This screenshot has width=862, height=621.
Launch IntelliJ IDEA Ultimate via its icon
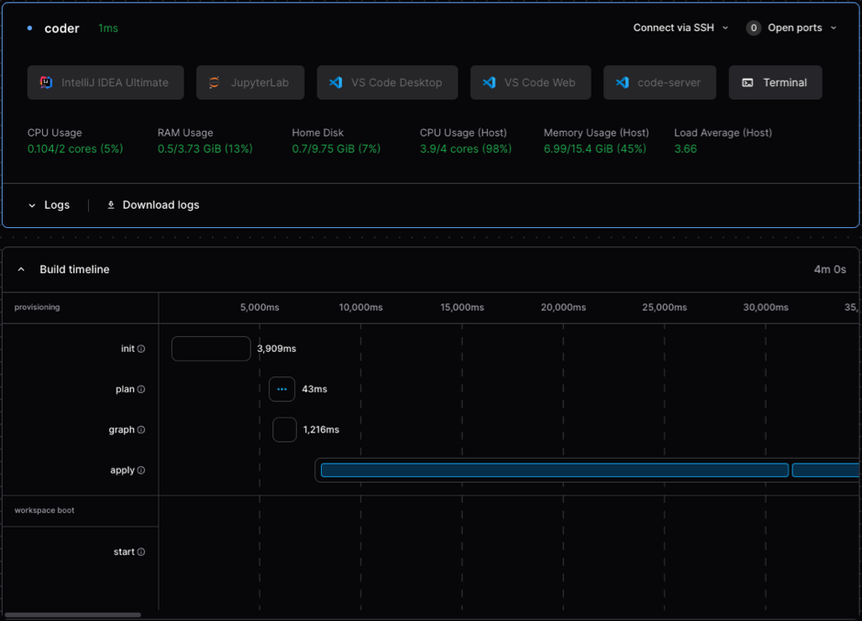point(44,82)
